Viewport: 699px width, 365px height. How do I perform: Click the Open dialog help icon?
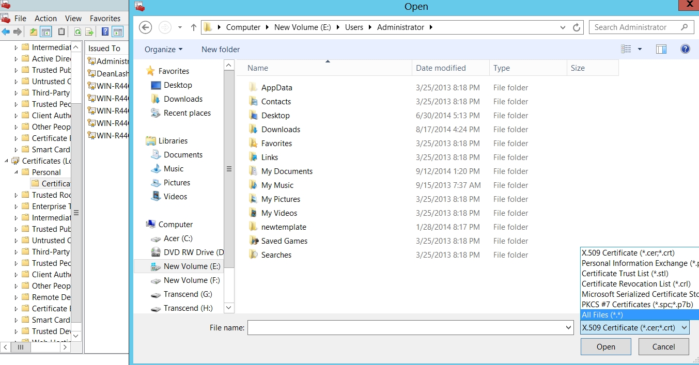click(685, 49)
